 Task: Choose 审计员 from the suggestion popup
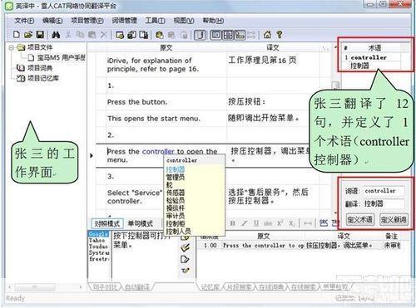pos(176,216)
